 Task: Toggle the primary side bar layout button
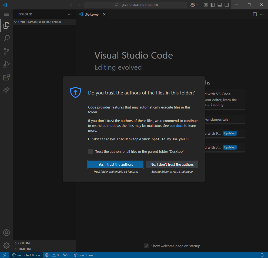pos(213,5)
